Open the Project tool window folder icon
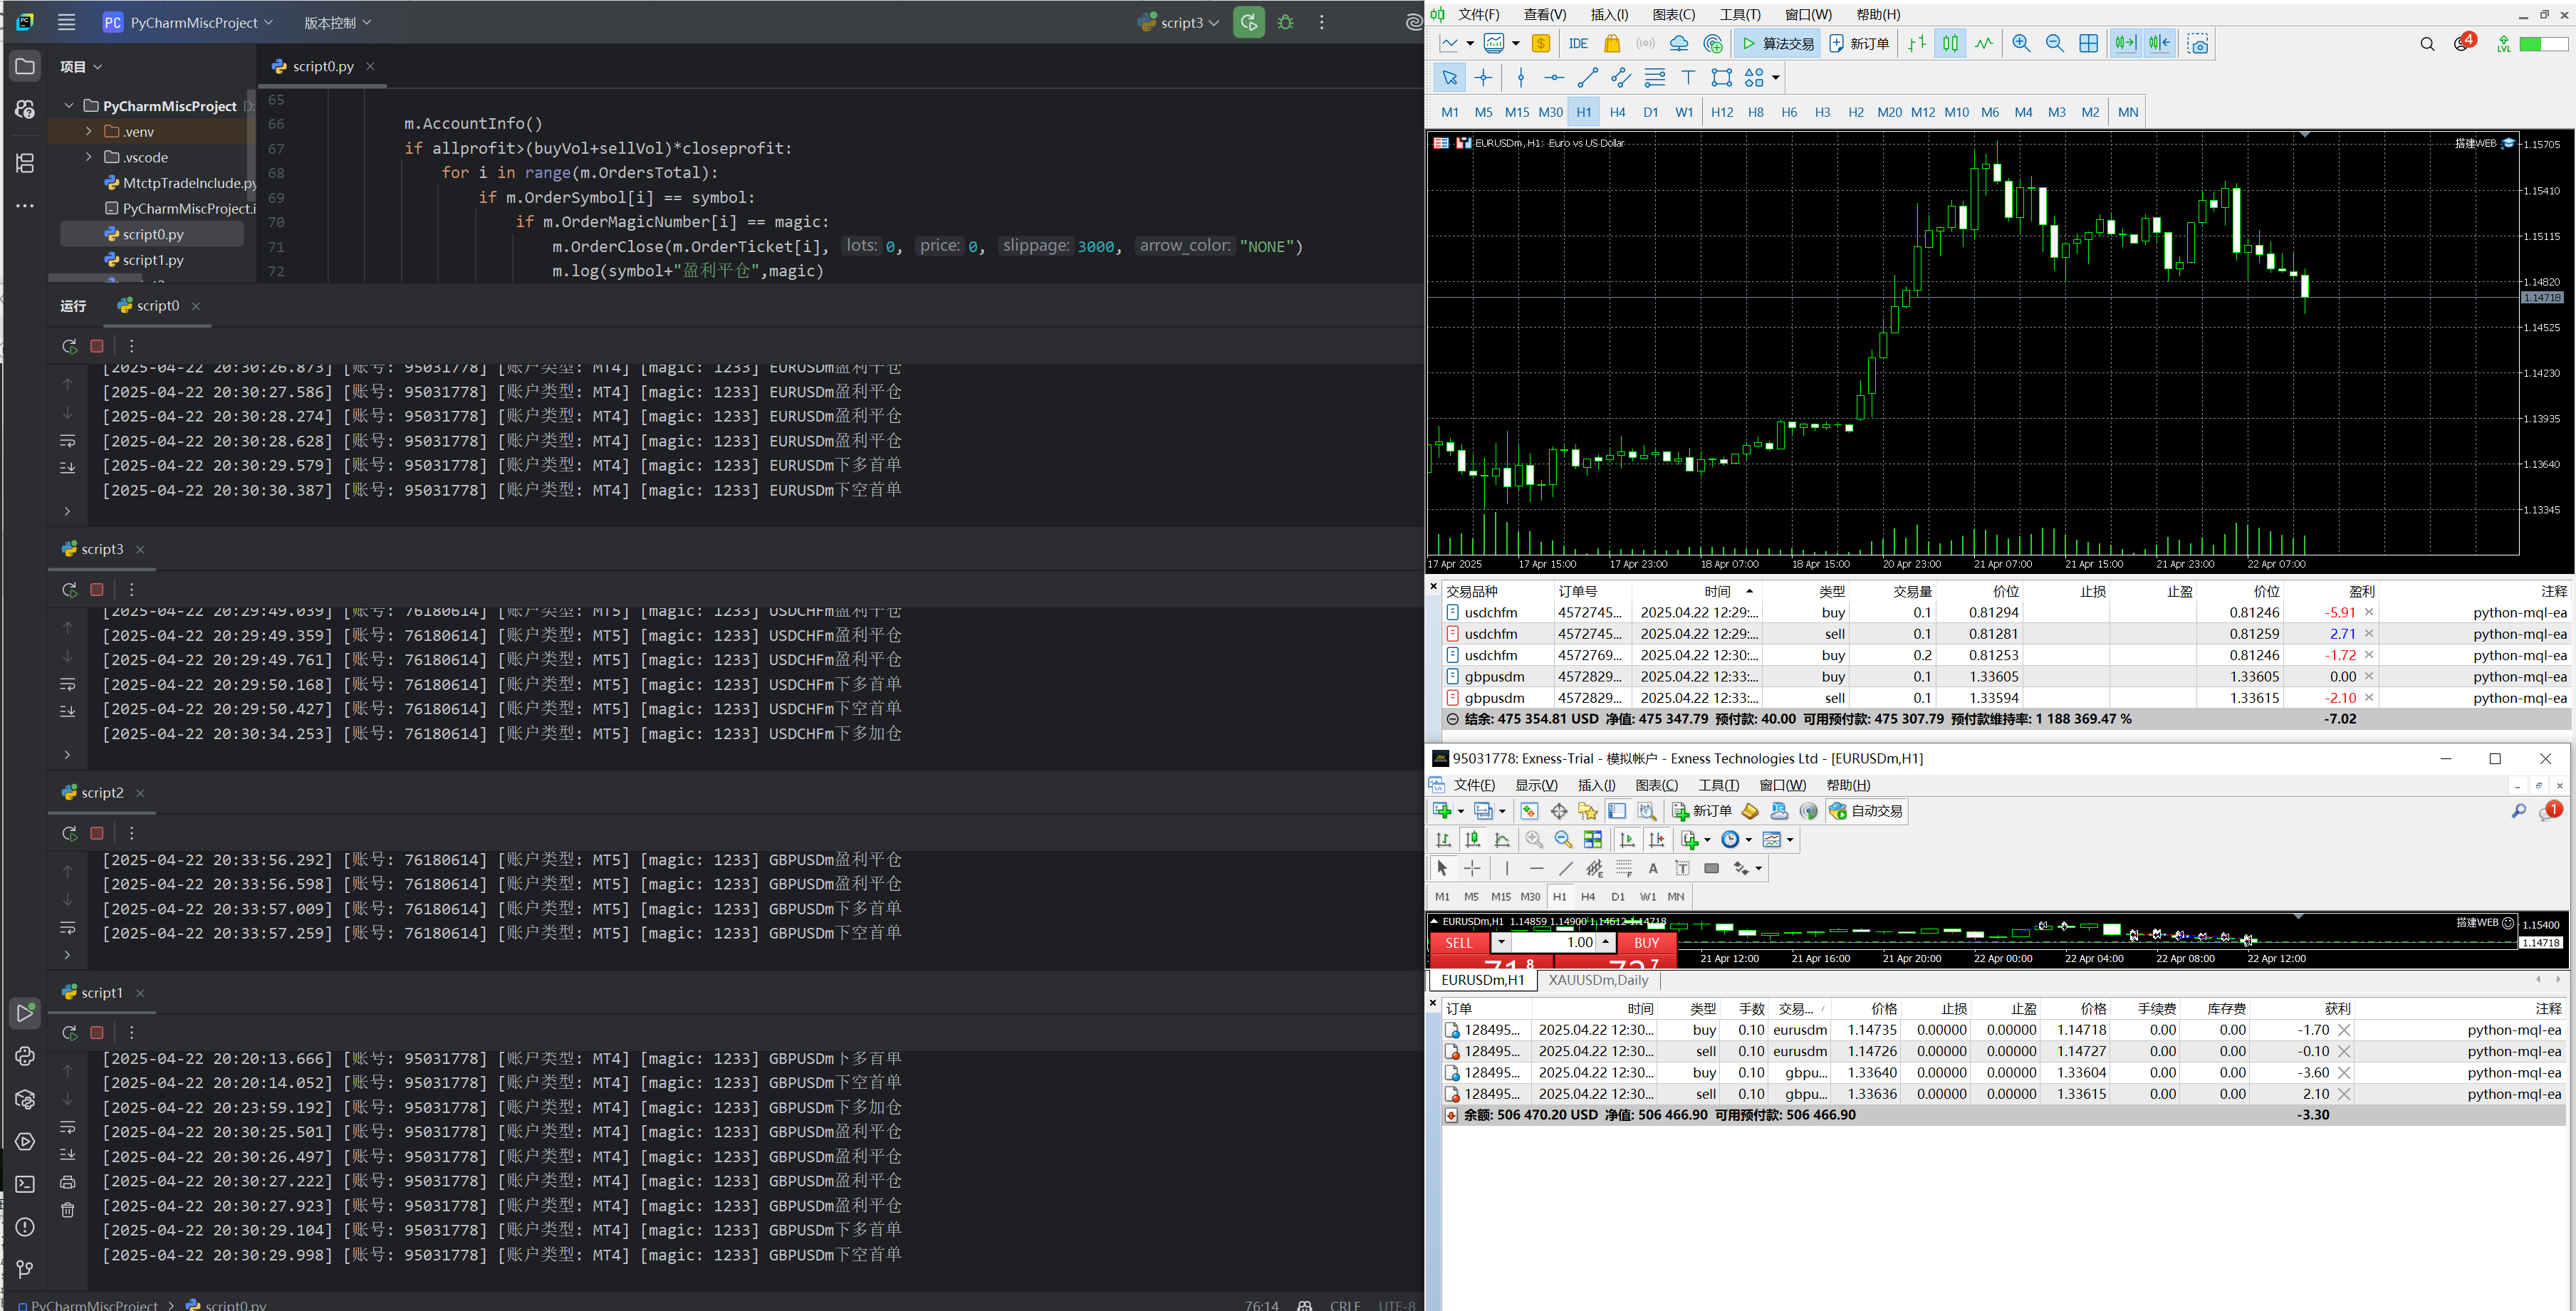 (25, 67)
